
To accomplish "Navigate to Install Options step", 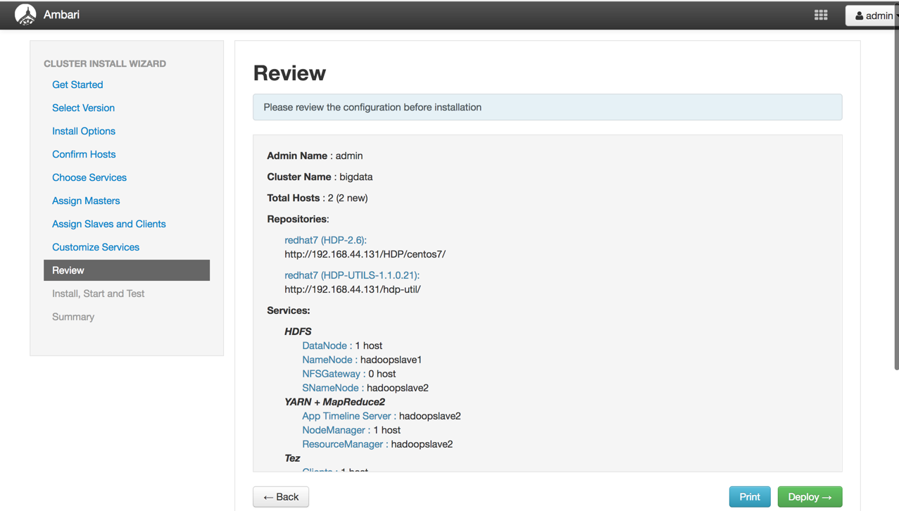I will pyautogui.click(x=84, y=131).
